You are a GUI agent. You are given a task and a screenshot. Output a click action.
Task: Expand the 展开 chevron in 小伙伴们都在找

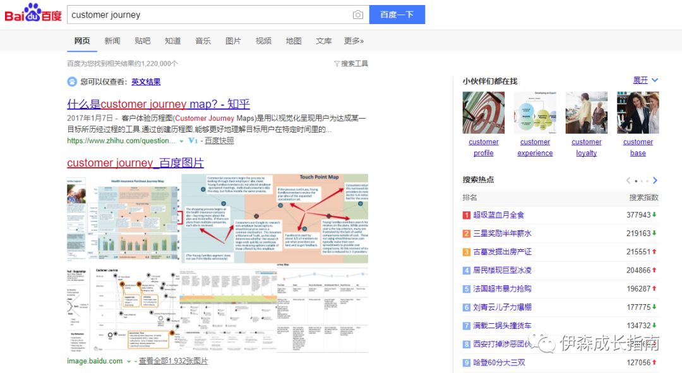(655, 80)
